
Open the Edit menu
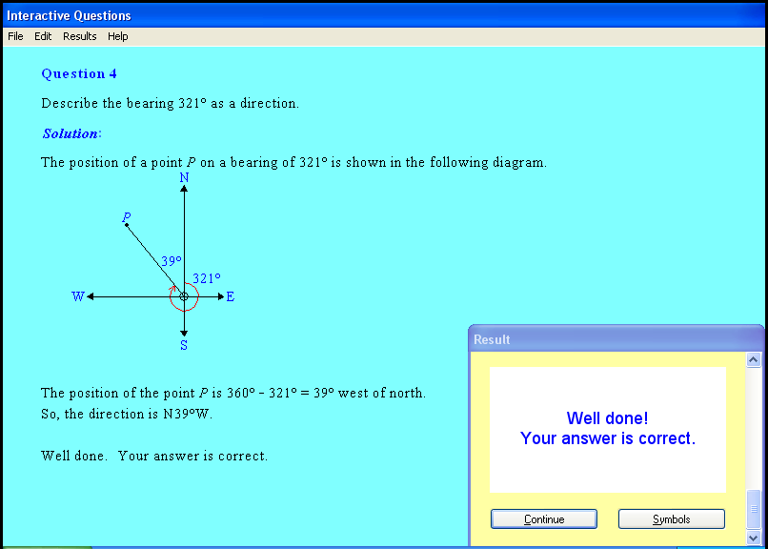click(x=43, y=36)
